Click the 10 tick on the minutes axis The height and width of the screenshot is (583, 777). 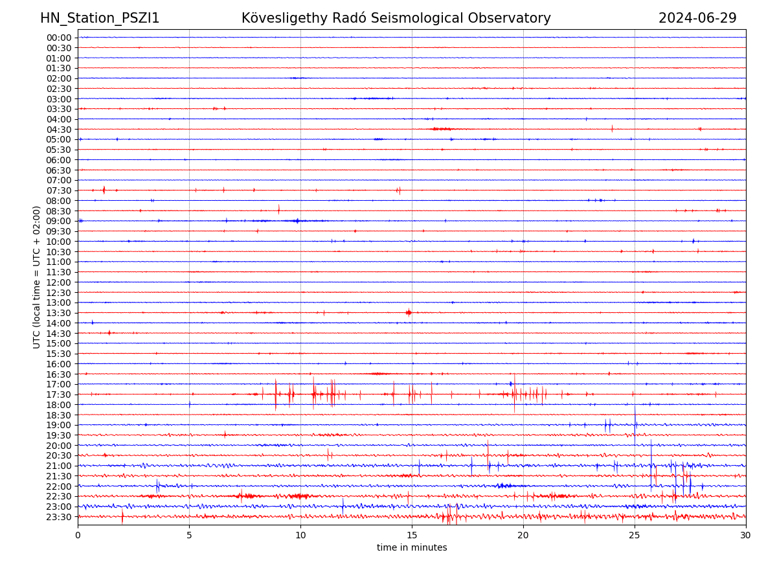coord(300,536)
